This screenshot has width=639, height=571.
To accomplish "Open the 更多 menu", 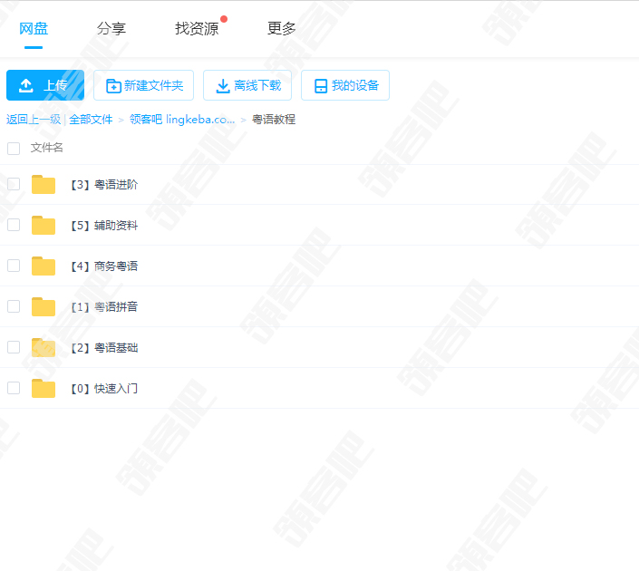I will click(282, 28).
